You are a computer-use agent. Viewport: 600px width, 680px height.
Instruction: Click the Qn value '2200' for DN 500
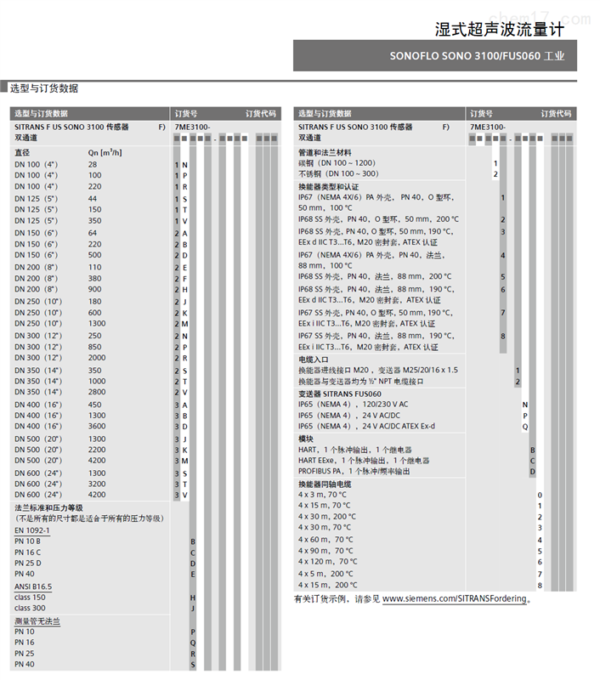point(97,450)
